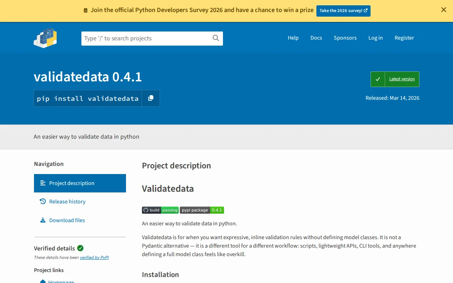Open the Sponsors page link
This screenshot has width=453, height=283.
tap(345, 38)
